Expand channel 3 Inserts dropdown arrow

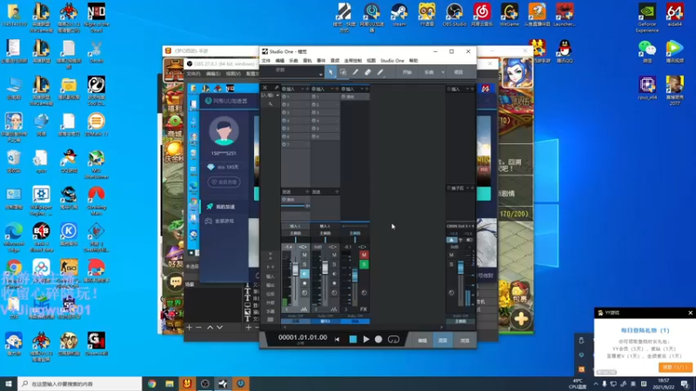(362, 89)
